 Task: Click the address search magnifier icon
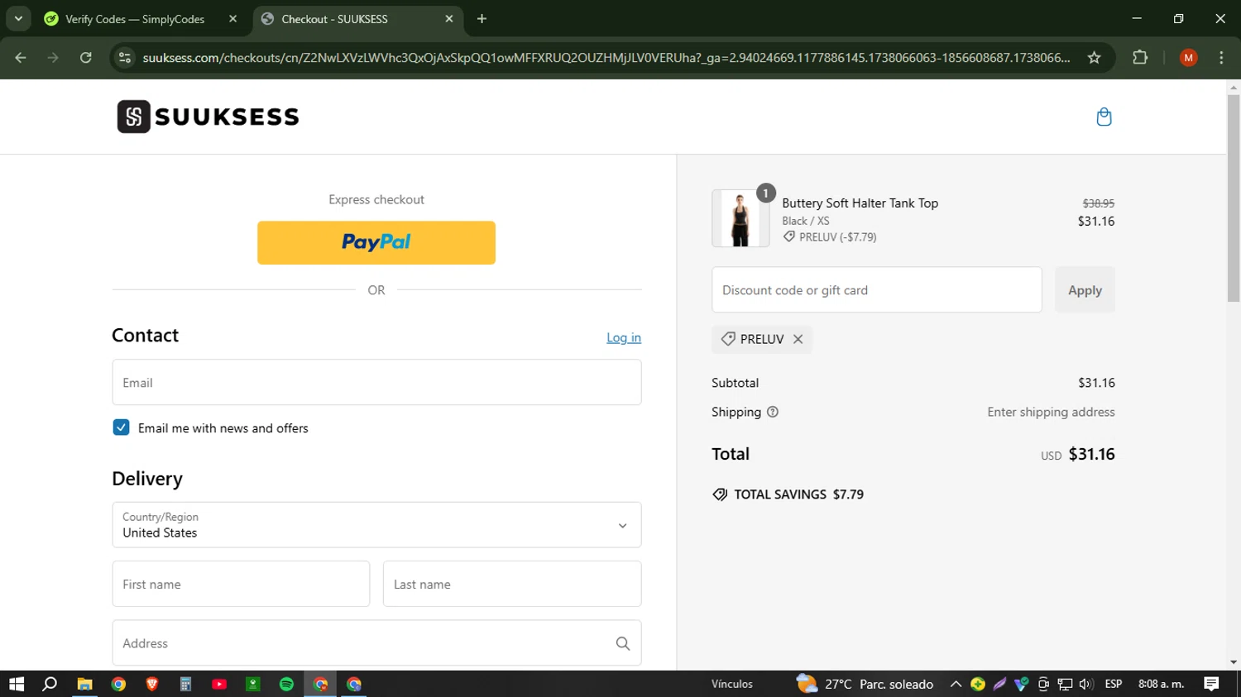point(623,643)
